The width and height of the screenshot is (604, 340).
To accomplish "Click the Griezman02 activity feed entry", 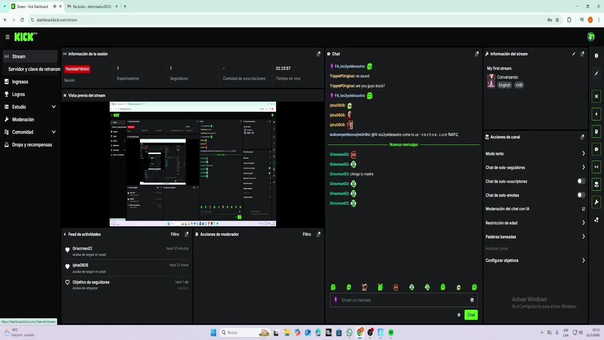I will (x=127, y=251).
